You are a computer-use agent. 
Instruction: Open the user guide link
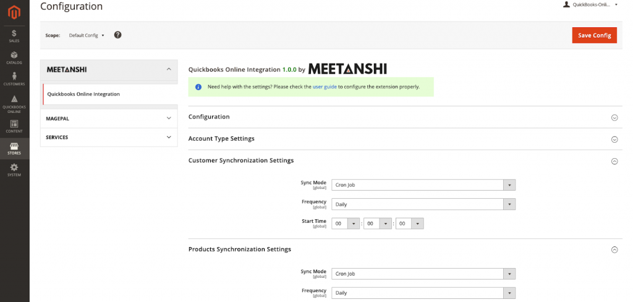coord(325,86)
